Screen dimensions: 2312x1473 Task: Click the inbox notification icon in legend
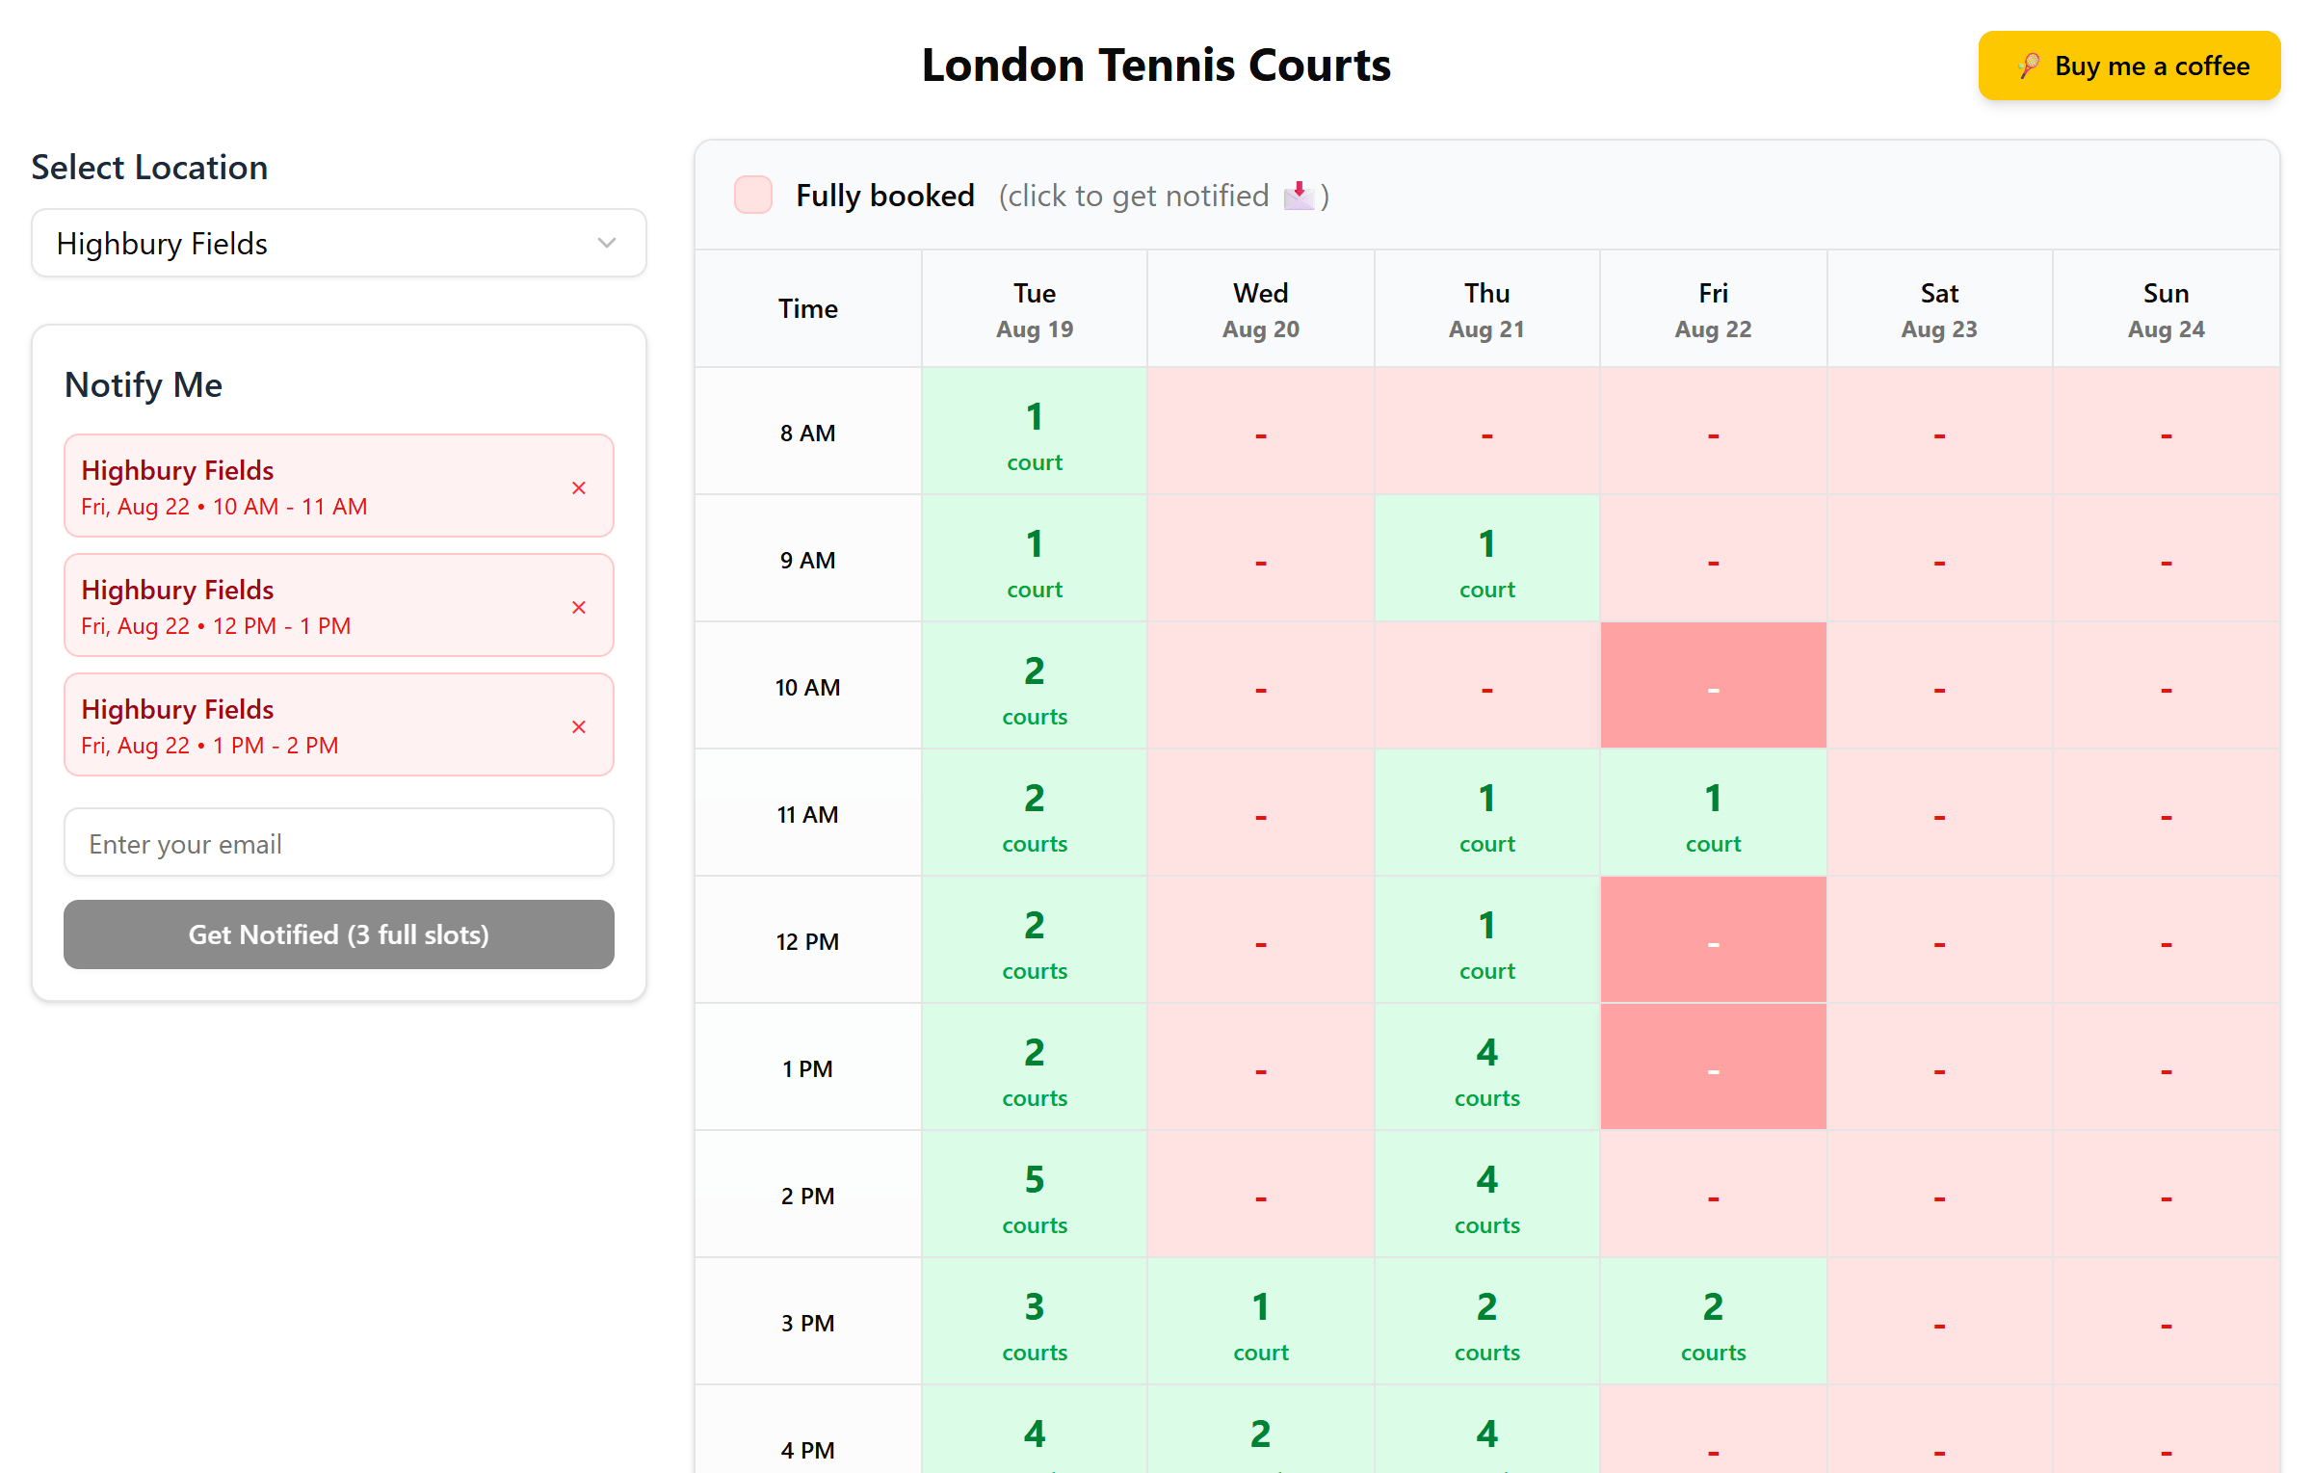(1299, 196)
